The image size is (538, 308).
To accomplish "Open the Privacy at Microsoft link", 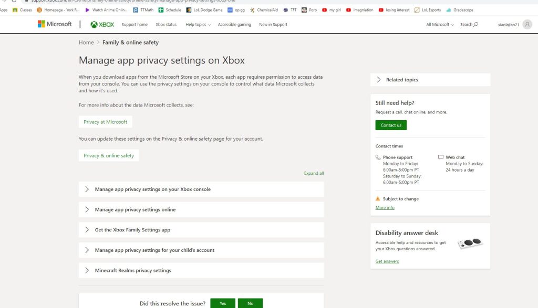I will tap(105, 122).
